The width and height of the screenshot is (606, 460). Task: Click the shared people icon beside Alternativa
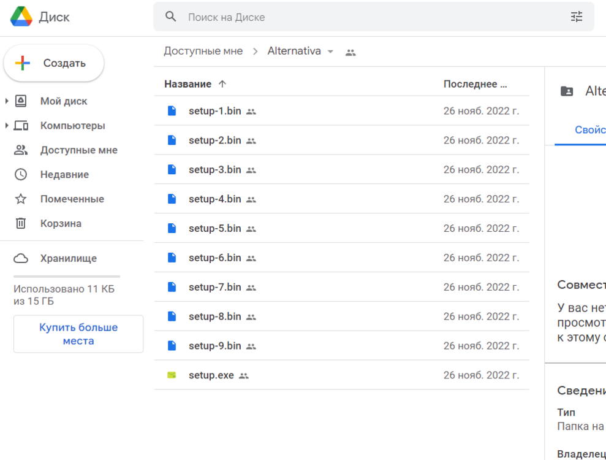350,52
